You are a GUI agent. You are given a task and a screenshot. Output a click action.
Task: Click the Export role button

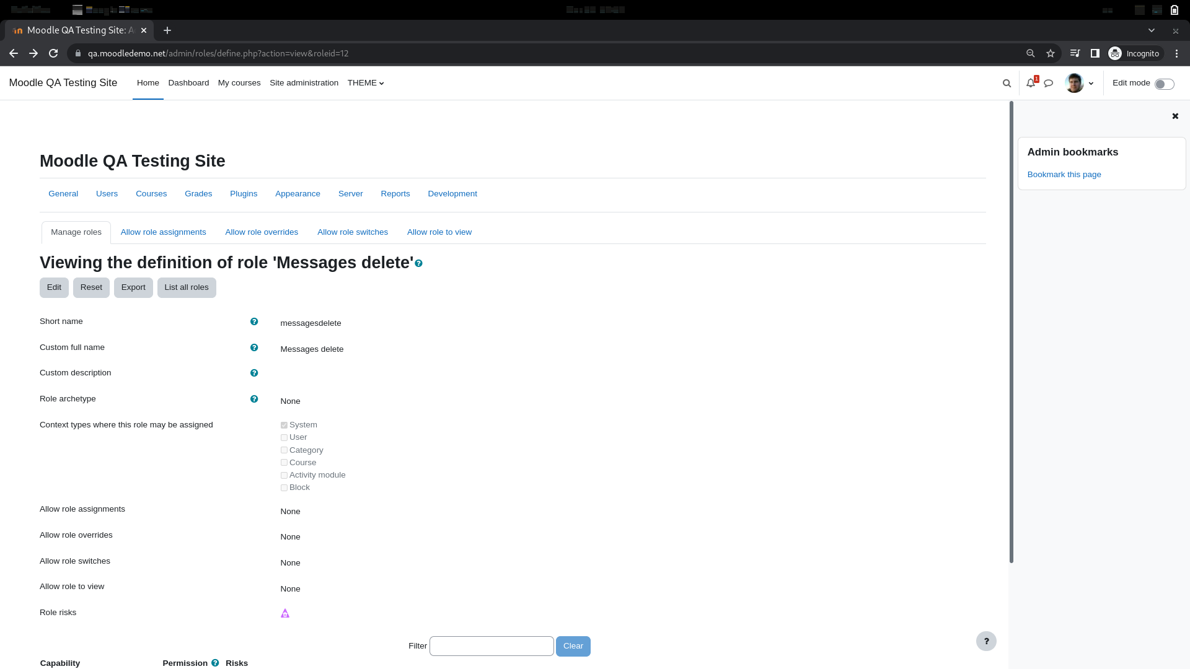(133, 287)
